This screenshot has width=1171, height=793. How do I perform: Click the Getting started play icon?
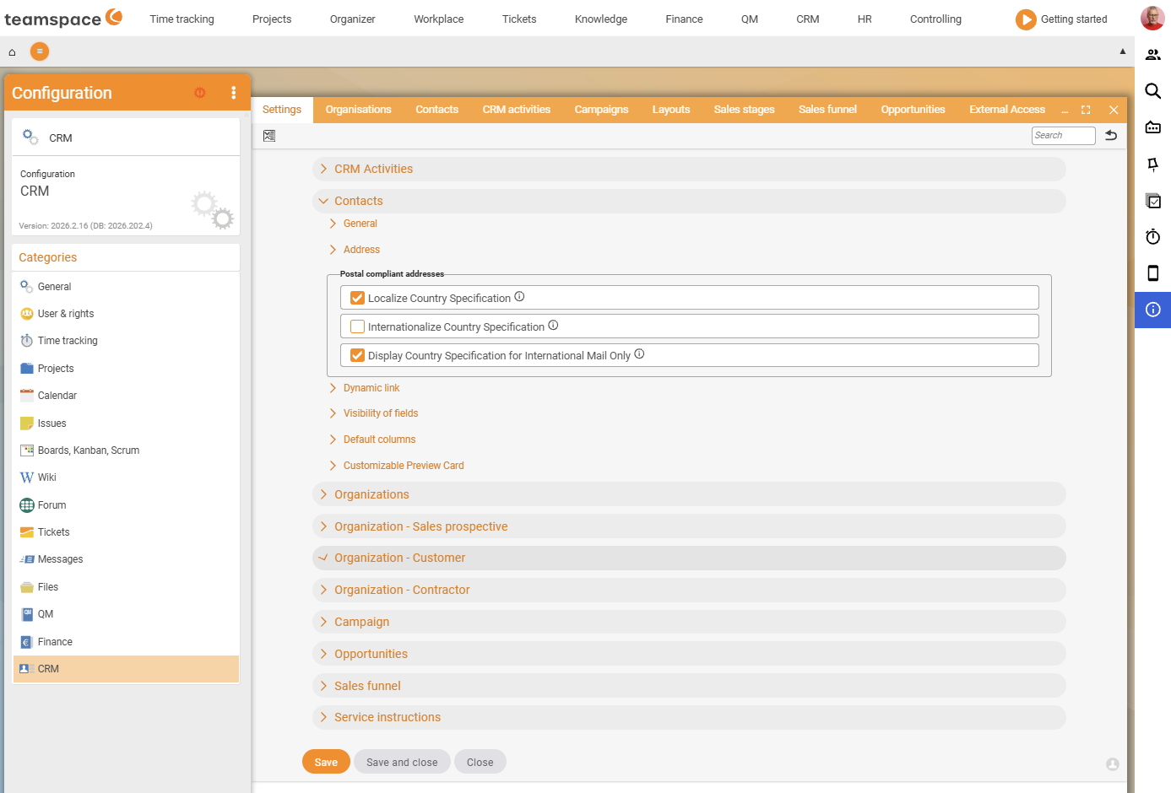(1025, 19)
